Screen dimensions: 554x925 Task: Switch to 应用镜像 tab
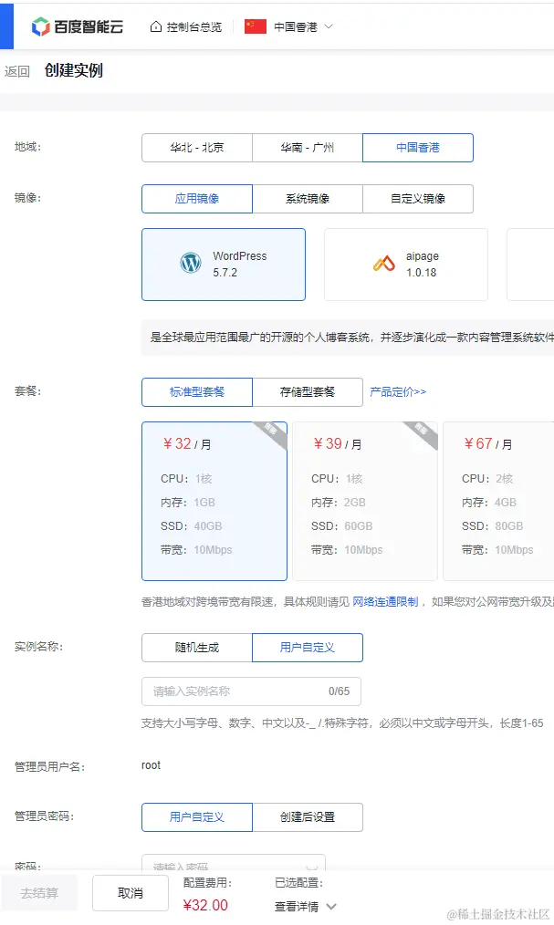coord(197,199)
